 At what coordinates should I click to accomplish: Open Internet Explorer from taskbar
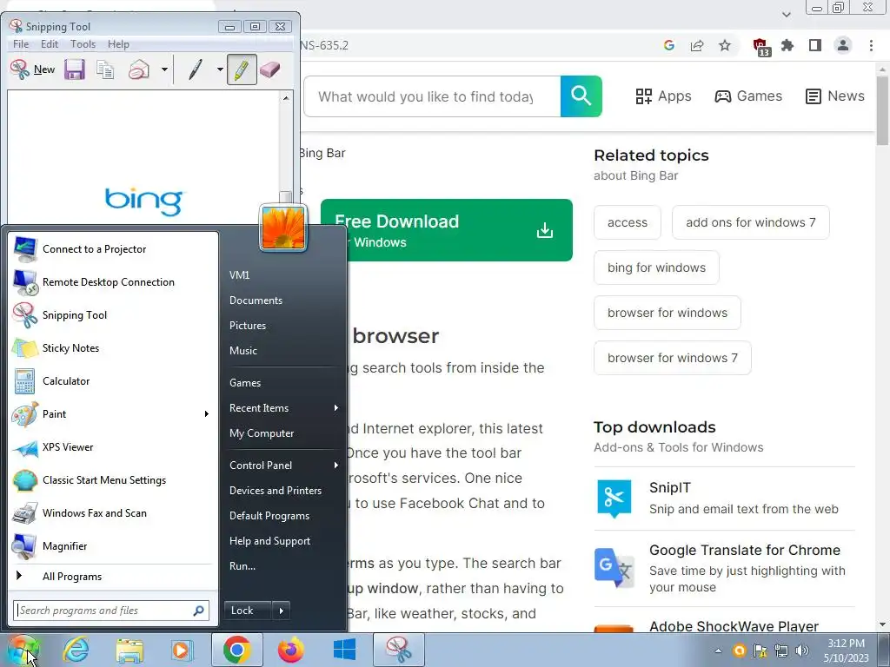(x=76, y=650)
